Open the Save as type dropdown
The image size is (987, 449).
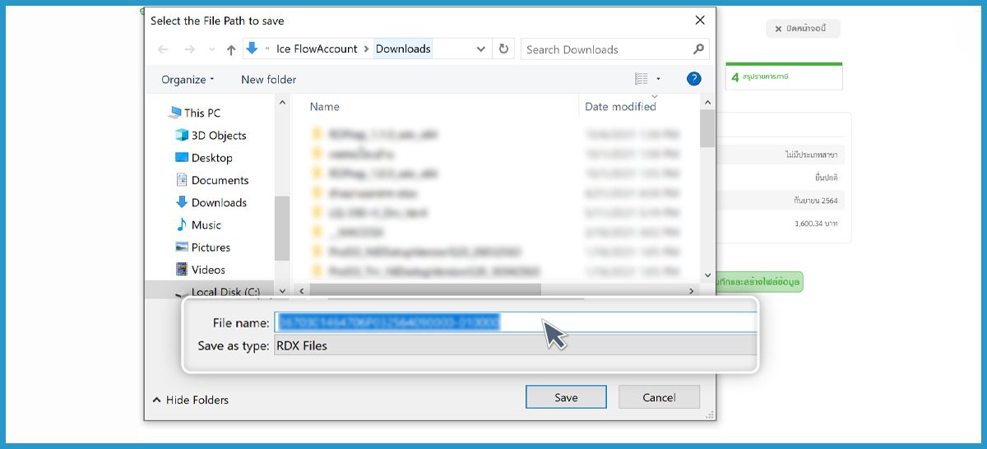515,346
